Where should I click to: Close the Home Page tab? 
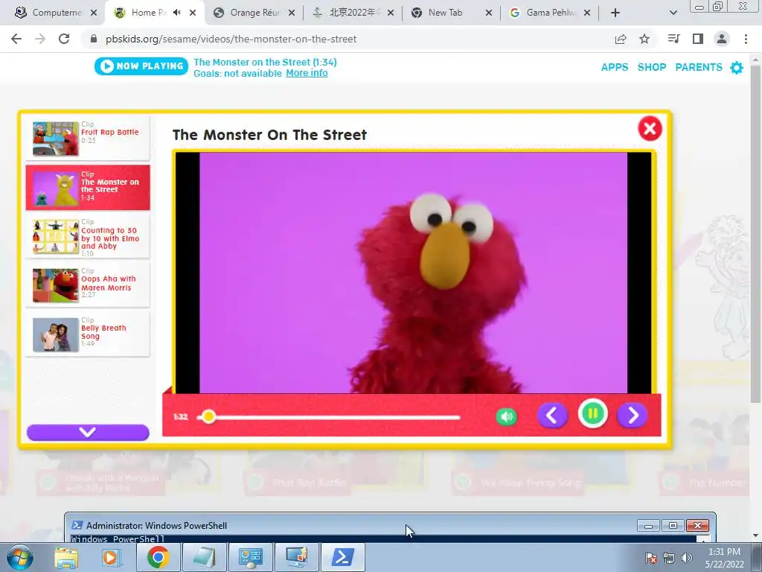[x=193, y=13]
